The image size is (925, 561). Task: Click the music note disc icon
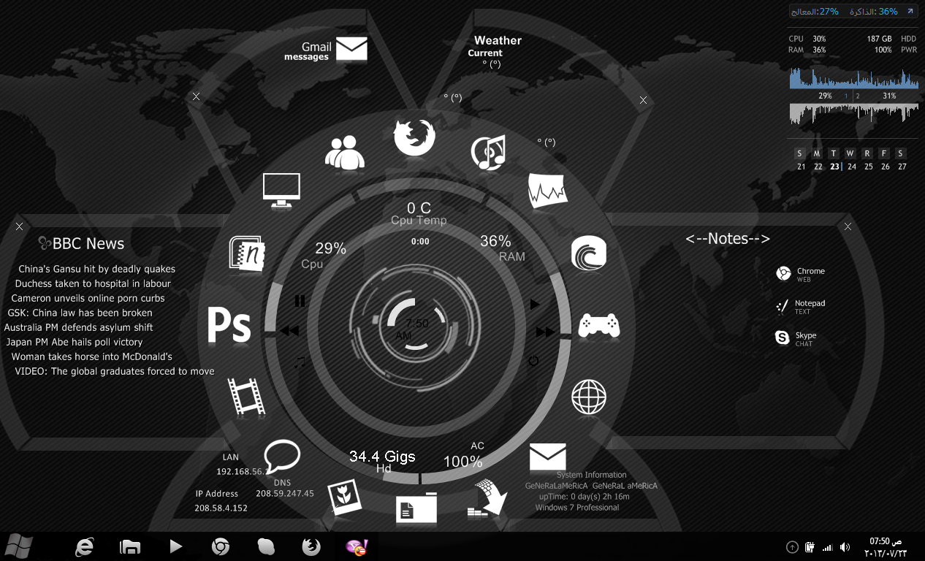click(488, 152)
